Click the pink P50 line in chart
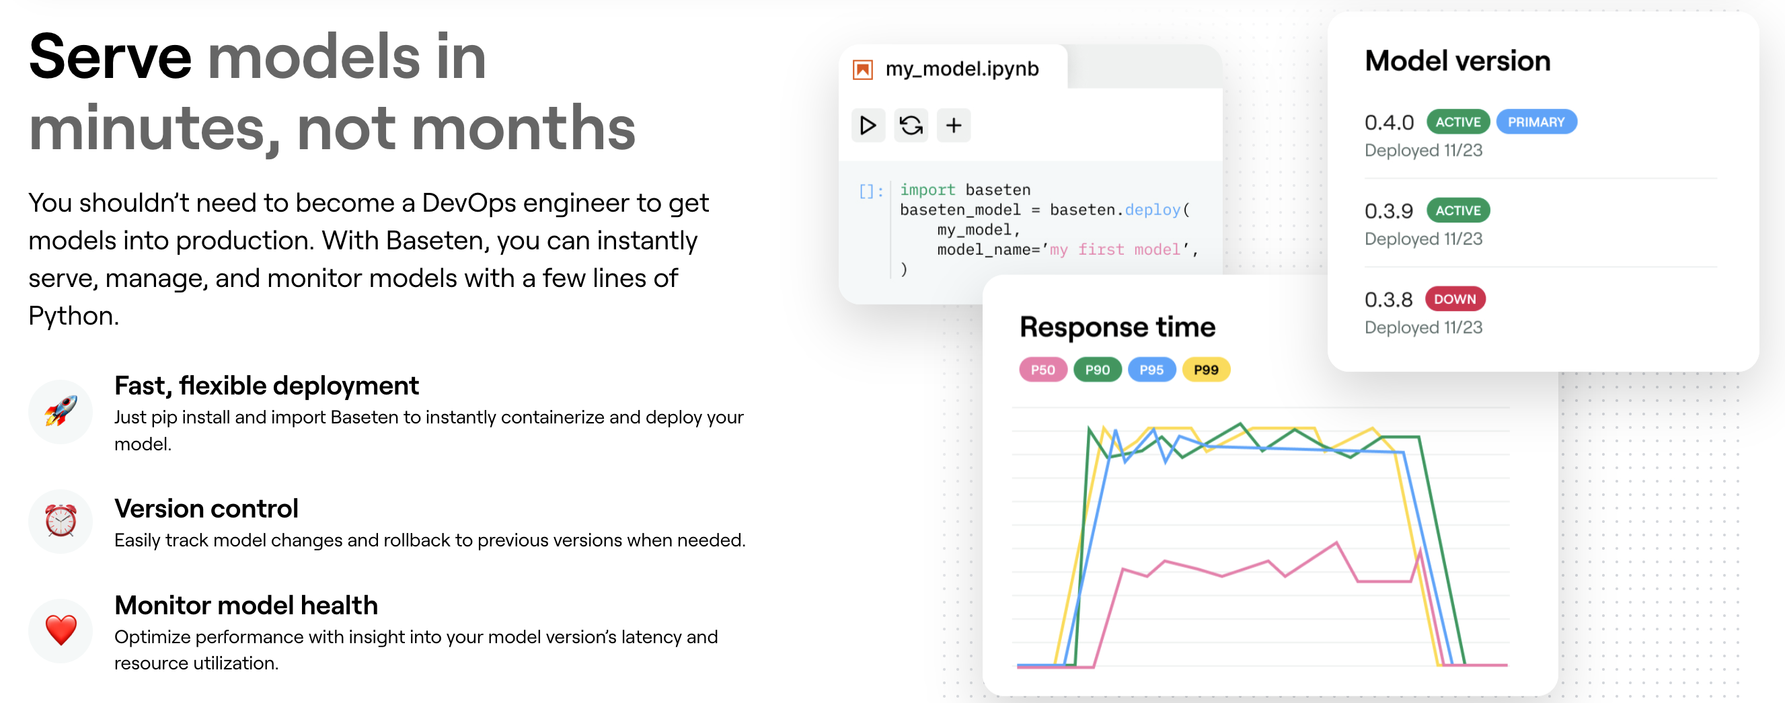The image size is (1785, 703). (x=1223, y=574)
